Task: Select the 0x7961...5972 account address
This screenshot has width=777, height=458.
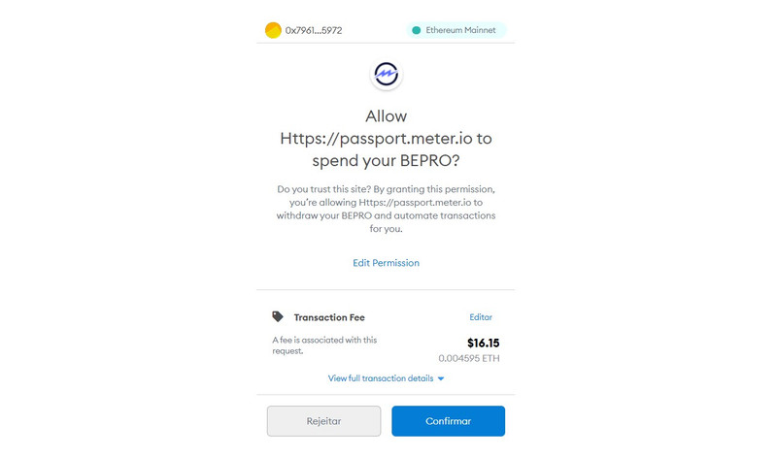Action: click(313, 30)
